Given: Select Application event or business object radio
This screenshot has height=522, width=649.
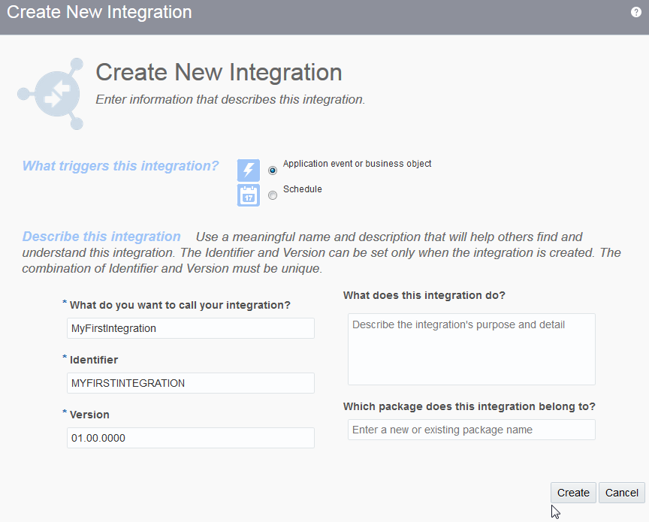Looking at the screenshot, I should click(273, 170).
